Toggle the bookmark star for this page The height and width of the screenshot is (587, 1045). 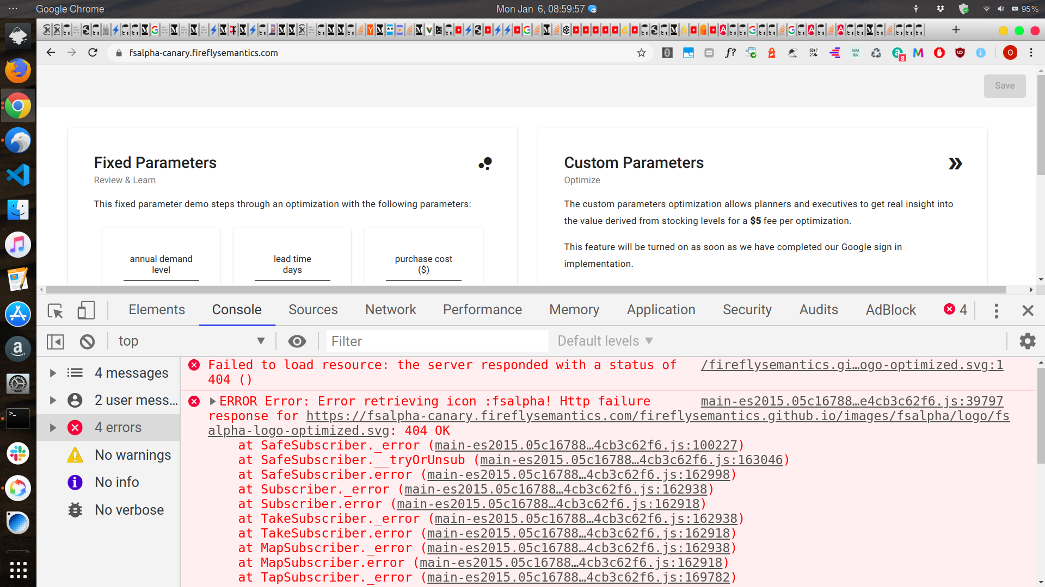[x=642, y=53]
